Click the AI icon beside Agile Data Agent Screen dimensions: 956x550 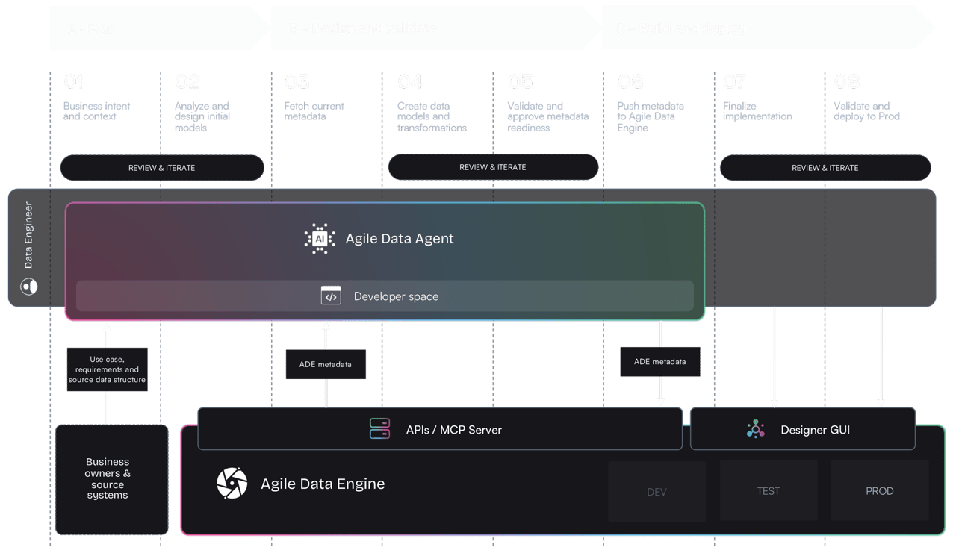(x=320, y=239)
